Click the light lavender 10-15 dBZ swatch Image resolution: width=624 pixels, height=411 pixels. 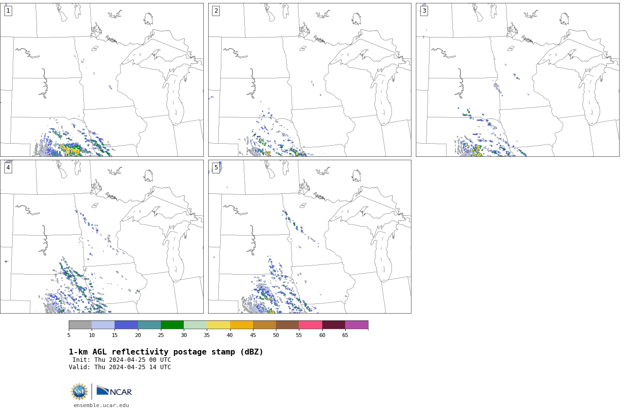(103, 325)
